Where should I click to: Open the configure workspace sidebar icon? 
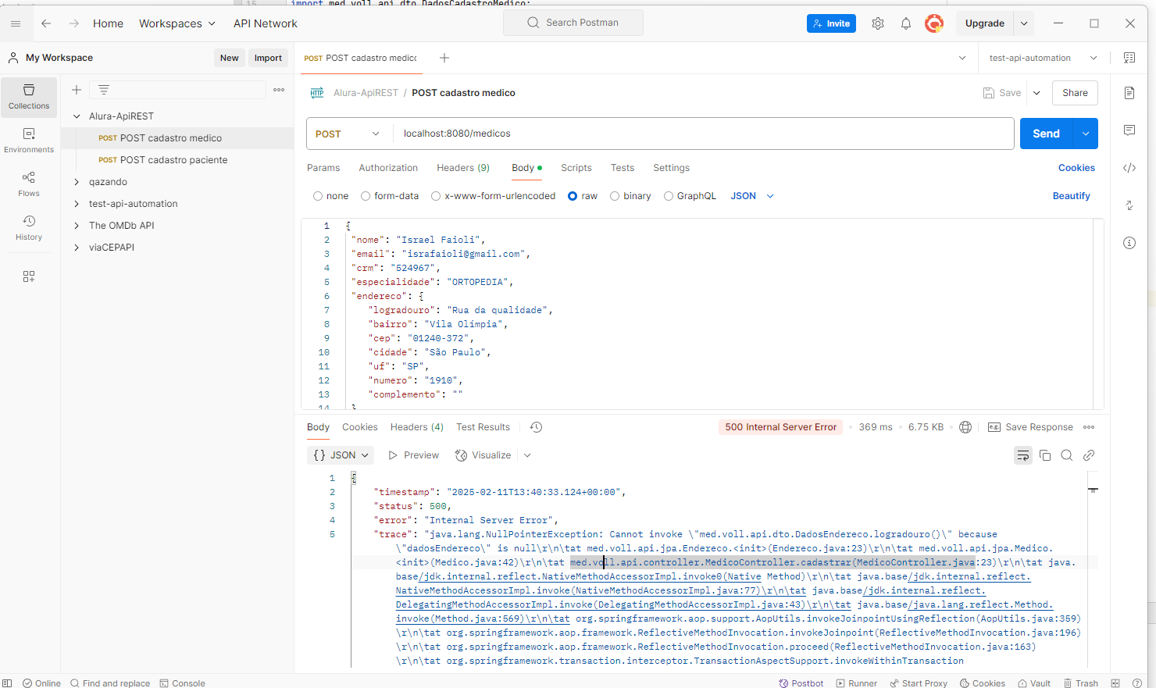tap(29, 276)
